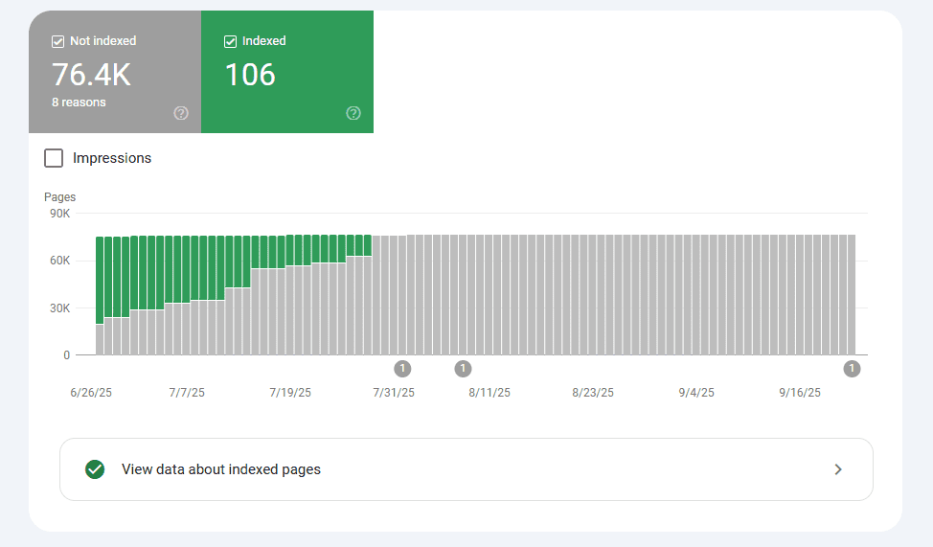Uncheck the Indexed checkbox

(x=231, y=41)
